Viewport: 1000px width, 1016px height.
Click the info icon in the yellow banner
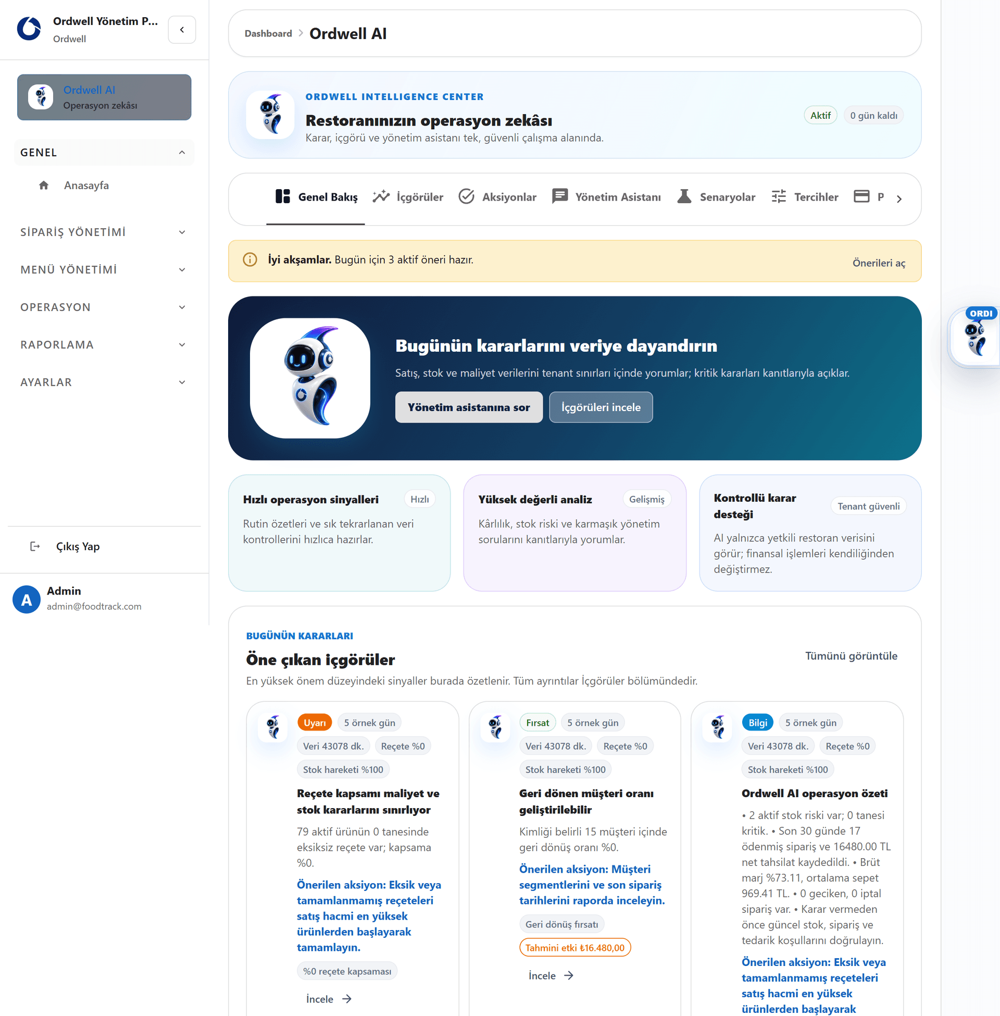point(250,259)
